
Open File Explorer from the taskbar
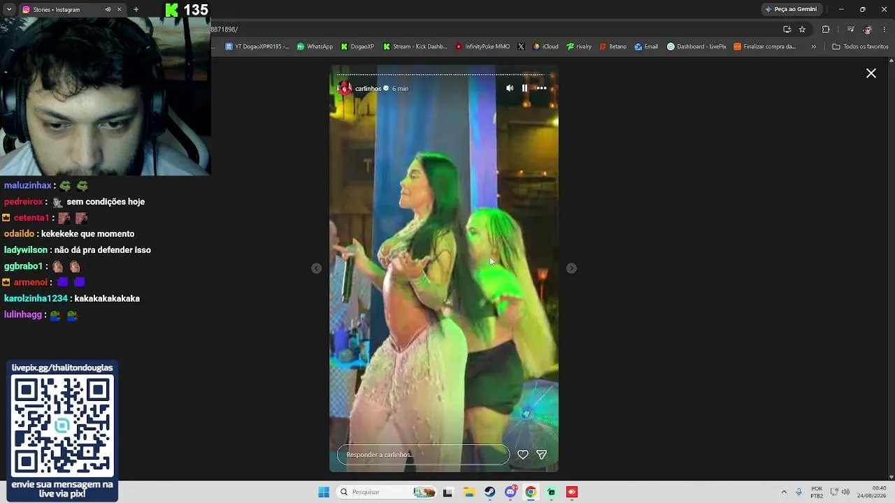469,492
